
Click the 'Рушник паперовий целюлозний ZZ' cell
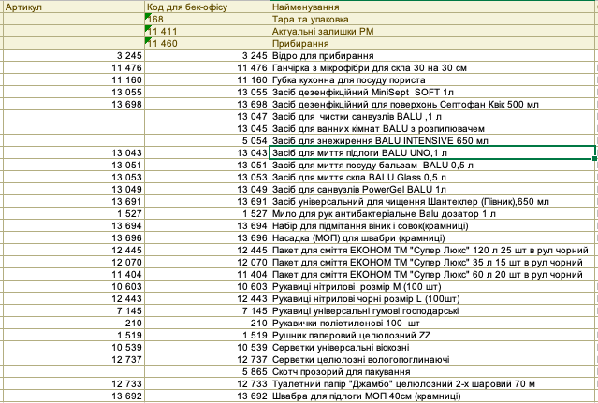[433, 335]
